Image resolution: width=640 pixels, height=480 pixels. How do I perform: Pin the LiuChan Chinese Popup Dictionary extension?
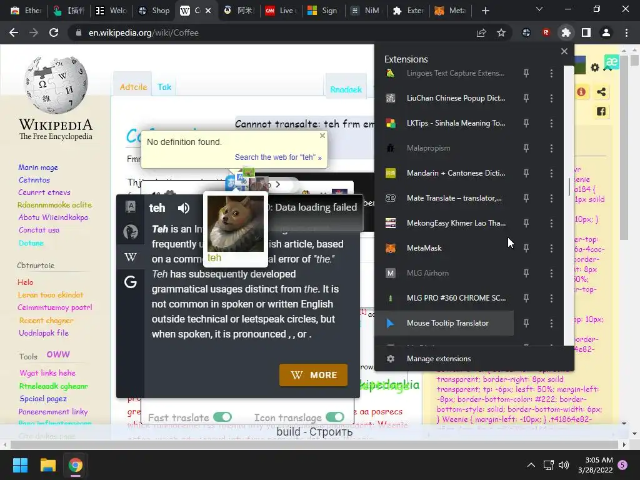[x=526, y=98]
